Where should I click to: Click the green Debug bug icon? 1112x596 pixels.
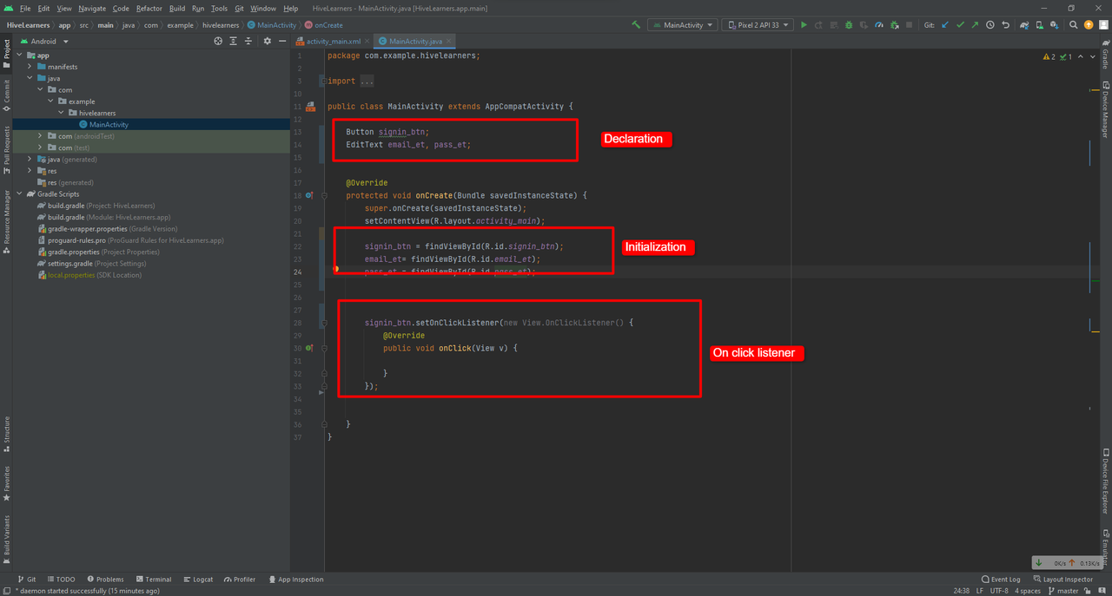click(x=849, y=25)
